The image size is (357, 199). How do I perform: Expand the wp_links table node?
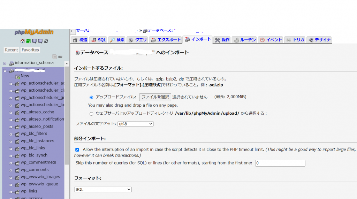(x=10, y=192)
